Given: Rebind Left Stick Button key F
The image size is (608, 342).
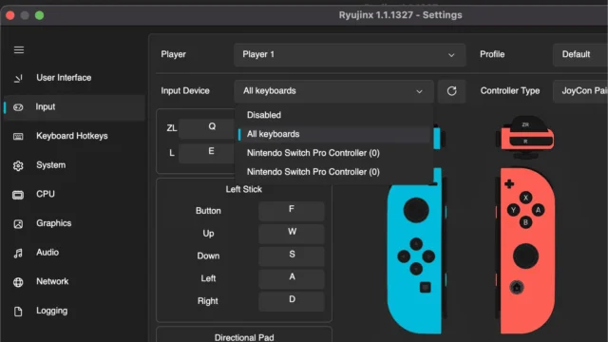Looking at the screenshot, I should coord(292,211).
